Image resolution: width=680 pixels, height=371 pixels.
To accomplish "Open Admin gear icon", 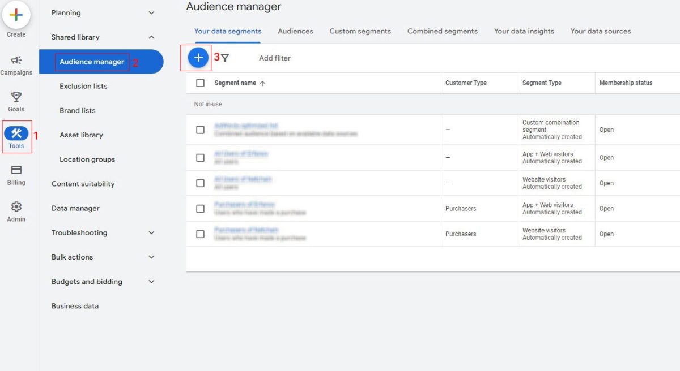I will (x=16, y=206).
